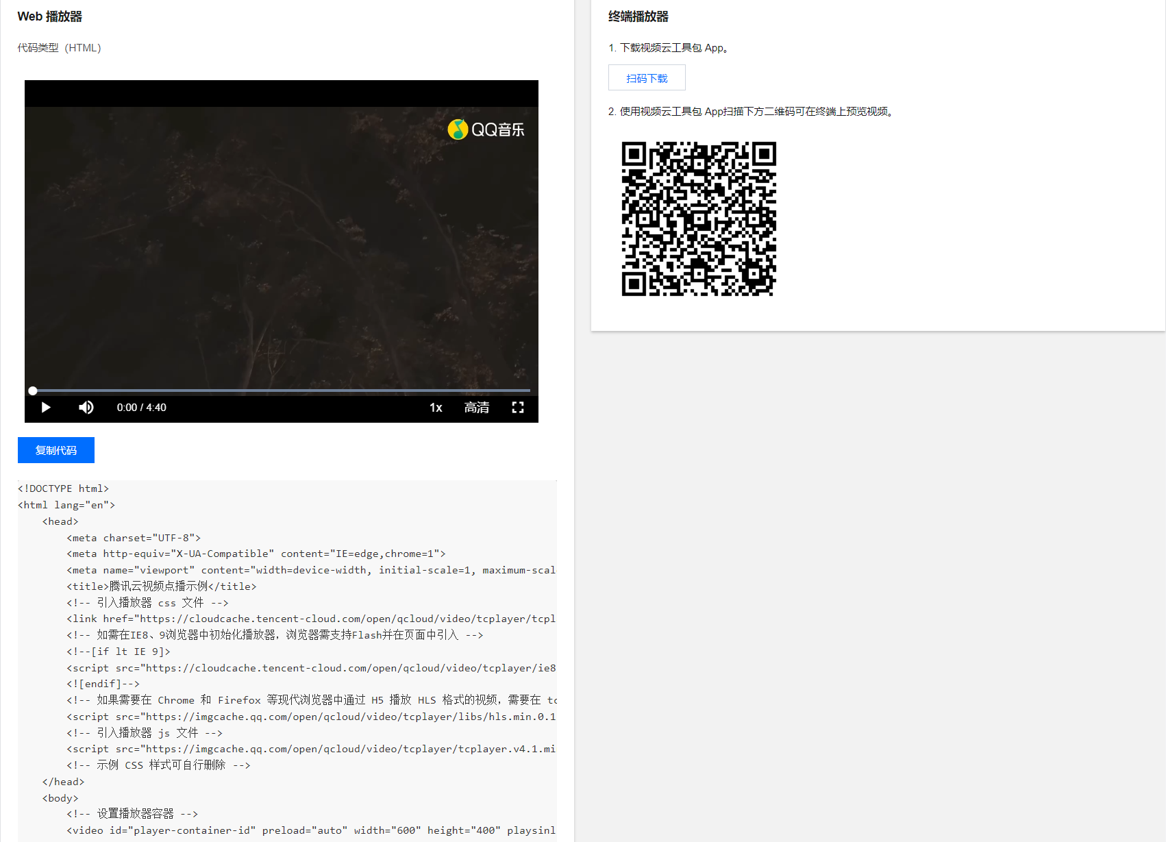The height and width of the screenshot is (842, 1166).
Task: Click the <!DOCTYPE html> code line
Action: pos(63,488)
